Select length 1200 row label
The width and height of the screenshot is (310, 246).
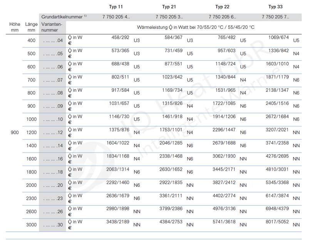tap(31, 133)
